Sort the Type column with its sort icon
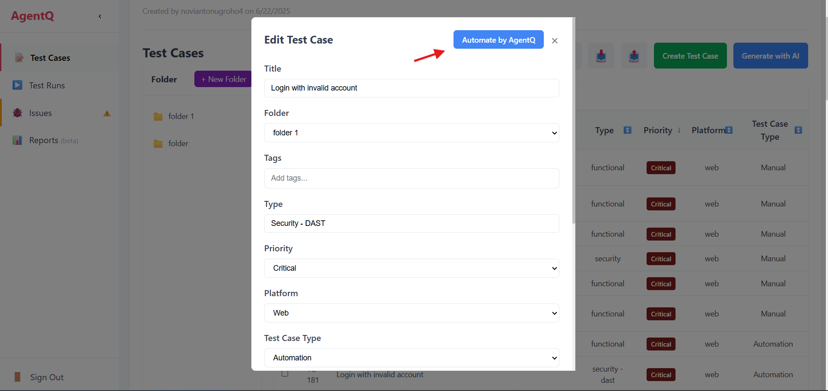The height and width of the screenshot is (391, 828). tap(628, 130)
